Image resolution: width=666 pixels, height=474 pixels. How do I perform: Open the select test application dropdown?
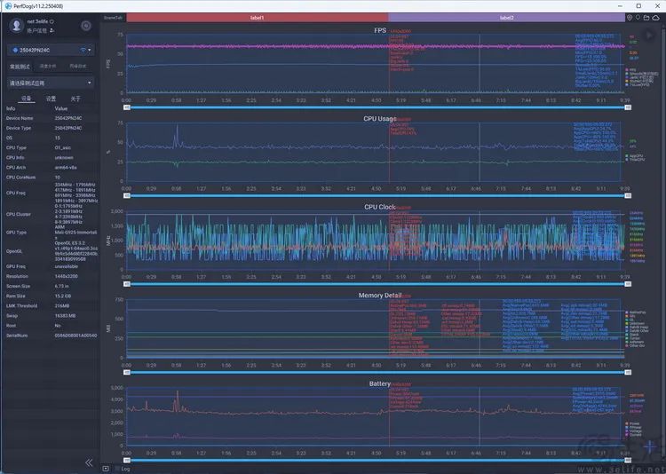(x=51, y=83)
